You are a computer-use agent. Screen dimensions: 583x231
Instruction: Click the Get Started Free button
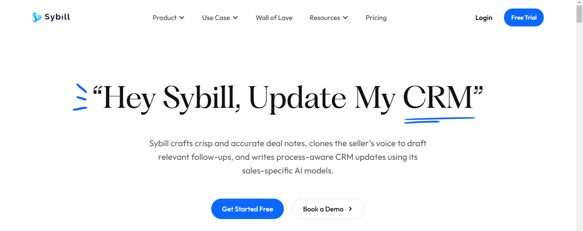[248, 209]
